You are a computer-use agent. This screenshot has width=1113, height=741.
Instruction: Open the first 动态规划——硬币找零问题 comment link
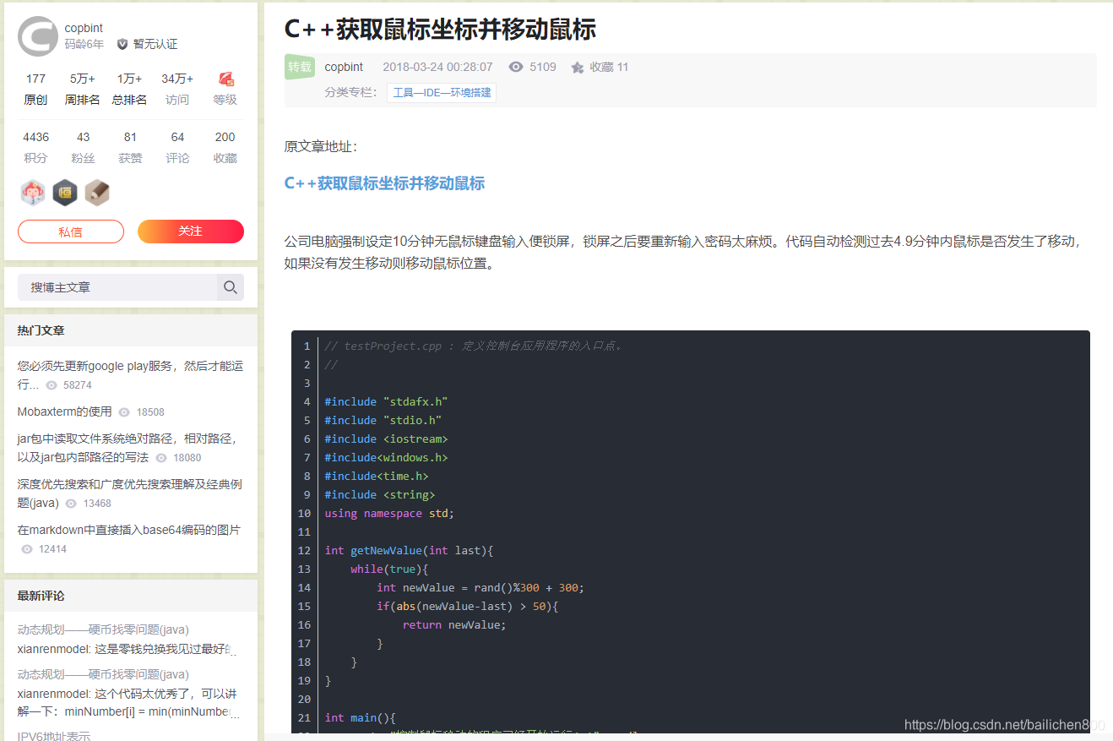[x=103, y=629]
